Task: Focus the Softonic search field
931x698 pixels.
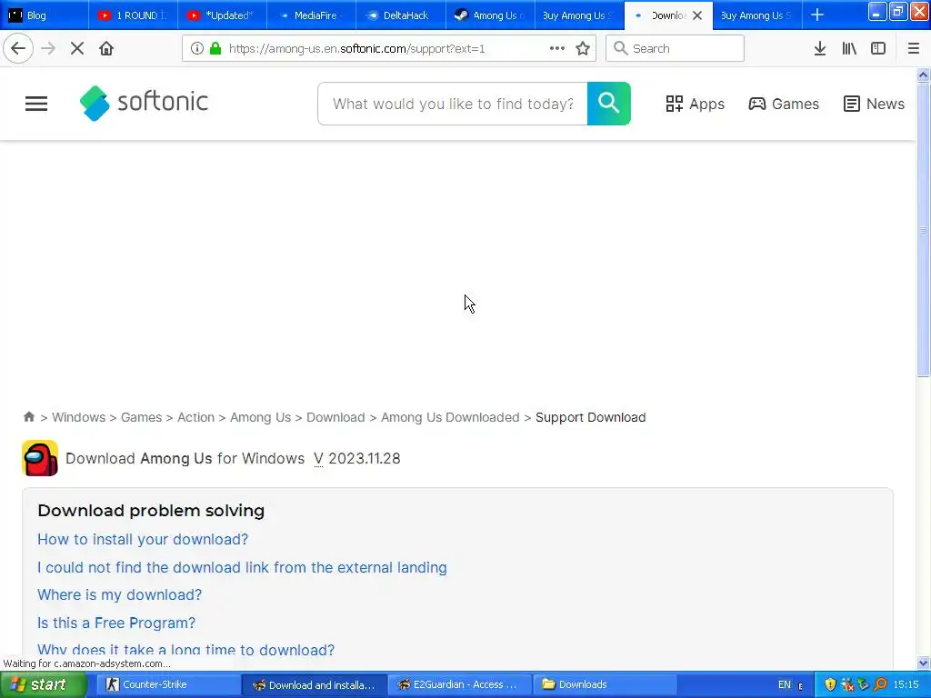Action: 453,104
